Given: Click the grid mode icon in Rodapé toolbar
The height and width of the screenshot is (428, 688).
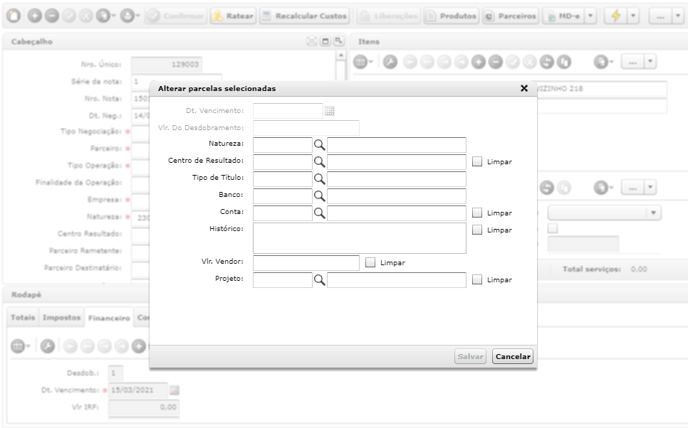Looking at the screenshot, I should 18,346.
